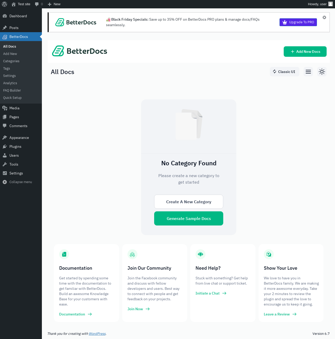Click Generate Sample Docs

click(x=189, y=218)
